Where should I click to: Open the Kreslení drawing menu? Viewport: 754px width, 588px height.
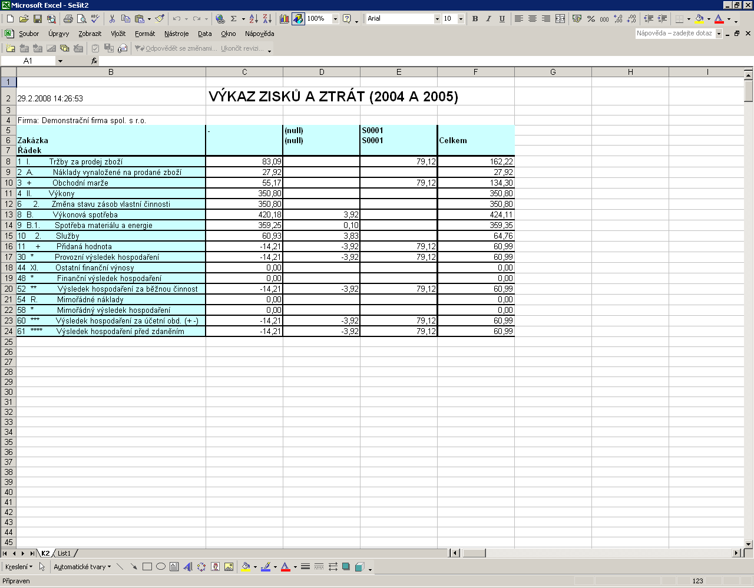pyautogui.click(x=18, y=567)
